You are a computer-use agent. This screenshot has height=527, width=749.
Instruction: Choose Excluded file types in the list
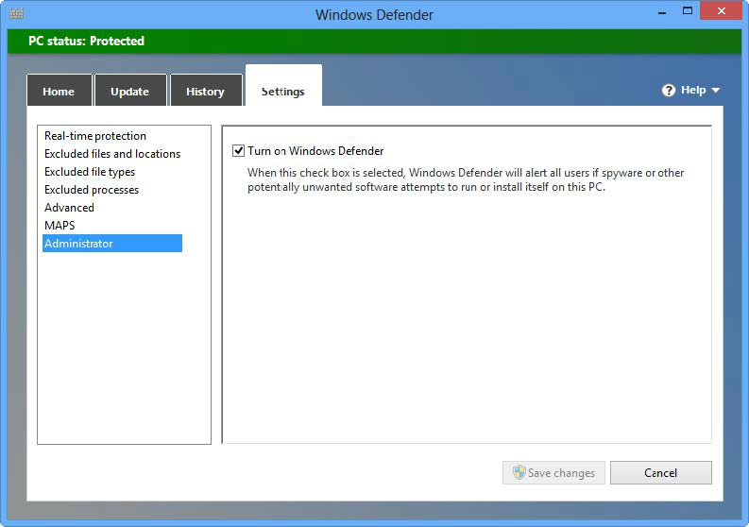coord(90,172)
